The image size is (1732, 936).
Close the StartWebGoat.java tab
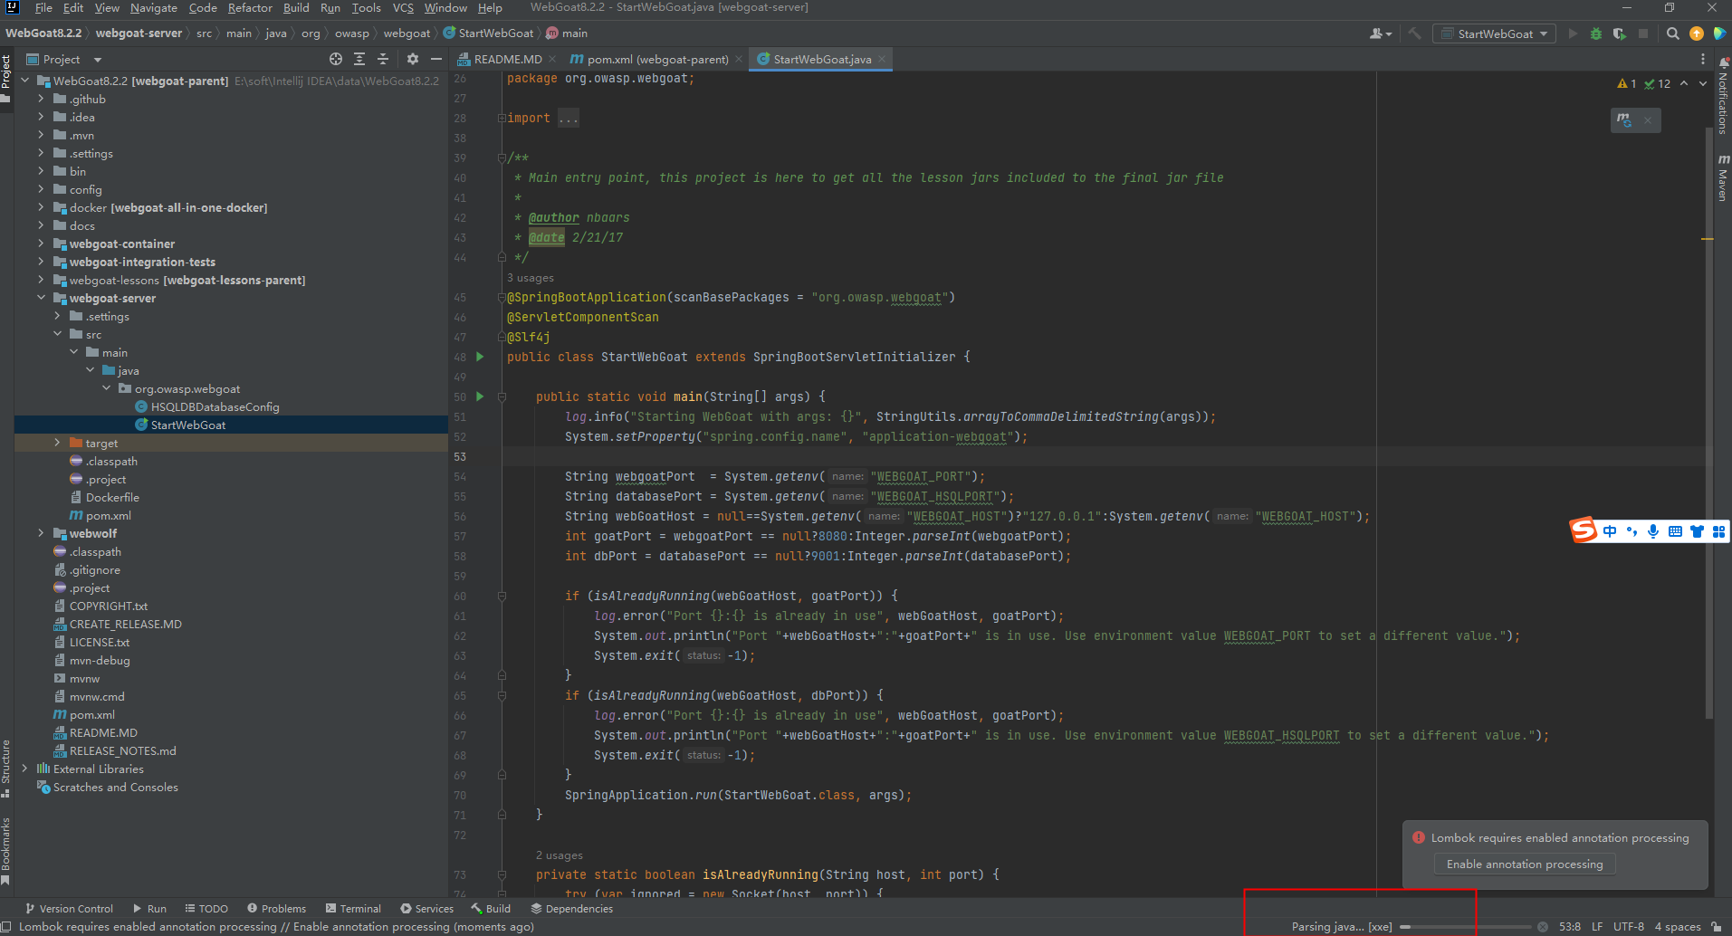tap(882, 59)
